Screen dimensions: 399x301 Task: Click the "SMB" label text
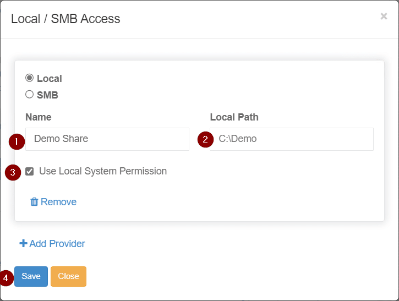click(x=47, y=95)
